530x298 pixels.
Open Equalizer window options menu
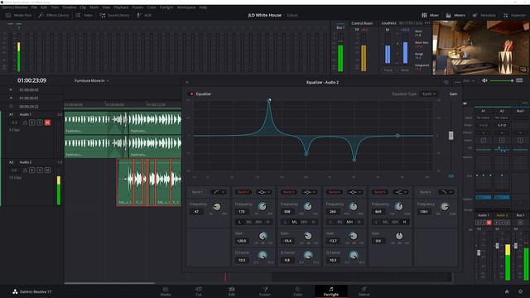pyautogui.click(x=458, y=82)
